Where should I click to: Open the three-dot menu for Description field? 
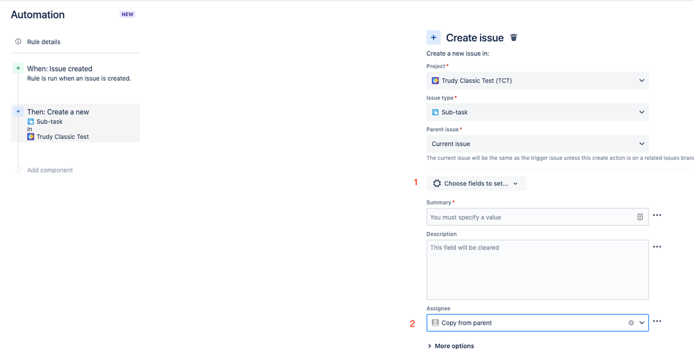point(656,247)
